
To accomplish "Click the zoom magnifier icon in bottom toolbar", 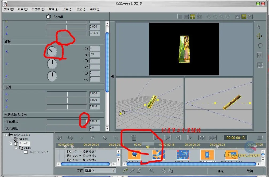I will tap(151, 171).
